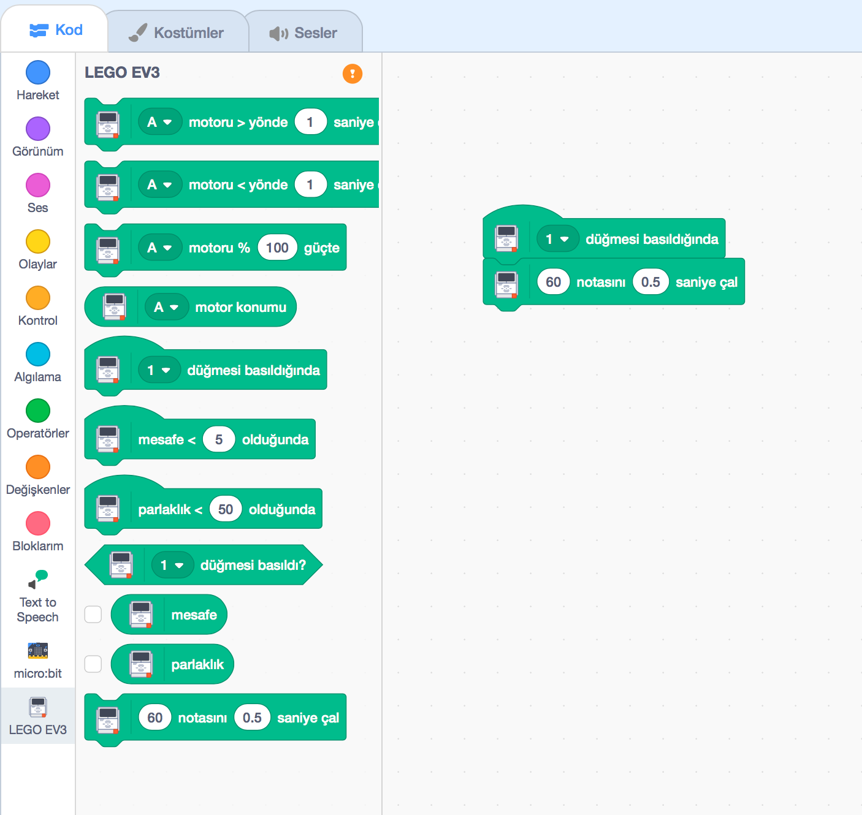Click the orange EV3 connection status icon
This screenshot has height=815, width=862.
coord(353,74)
